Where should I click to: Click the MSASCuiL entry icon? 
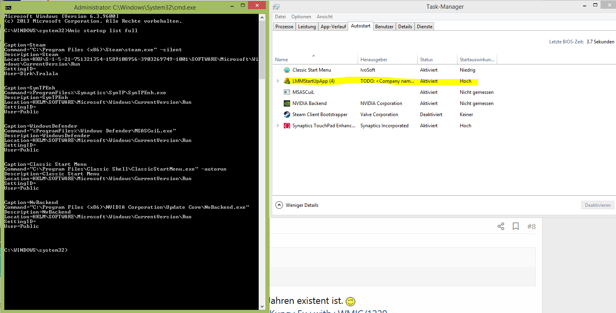pyautogui.click(x=287, y=92)
